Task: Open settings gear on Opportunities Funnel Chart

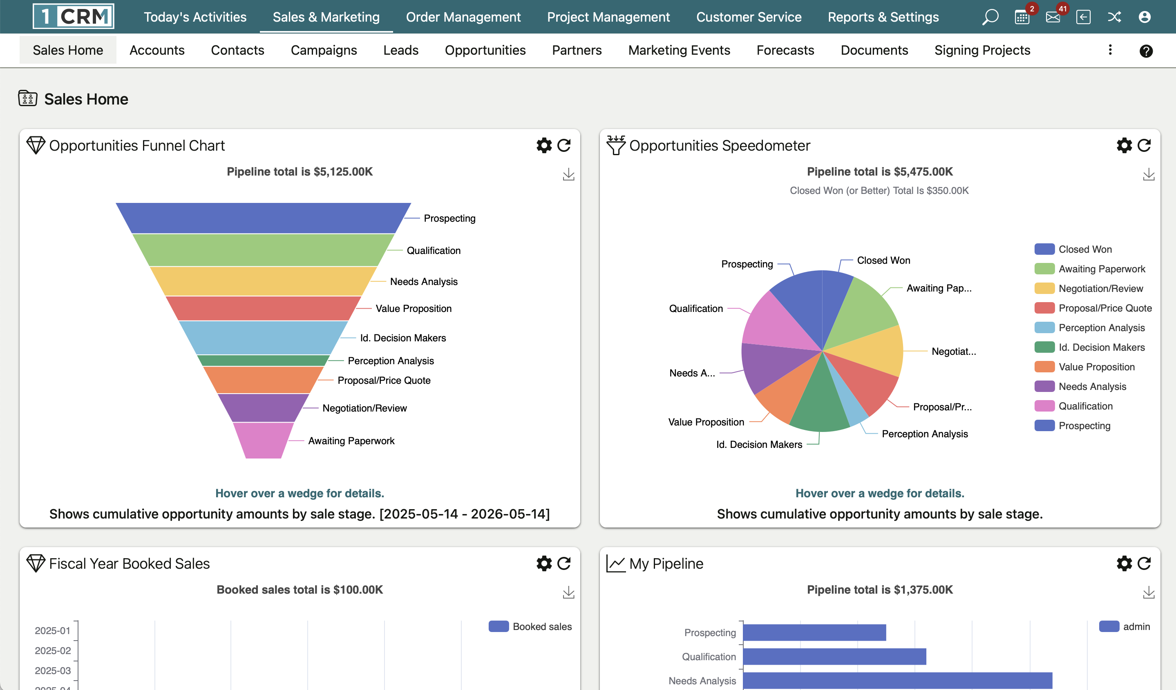Action: [x=544, y=145]
